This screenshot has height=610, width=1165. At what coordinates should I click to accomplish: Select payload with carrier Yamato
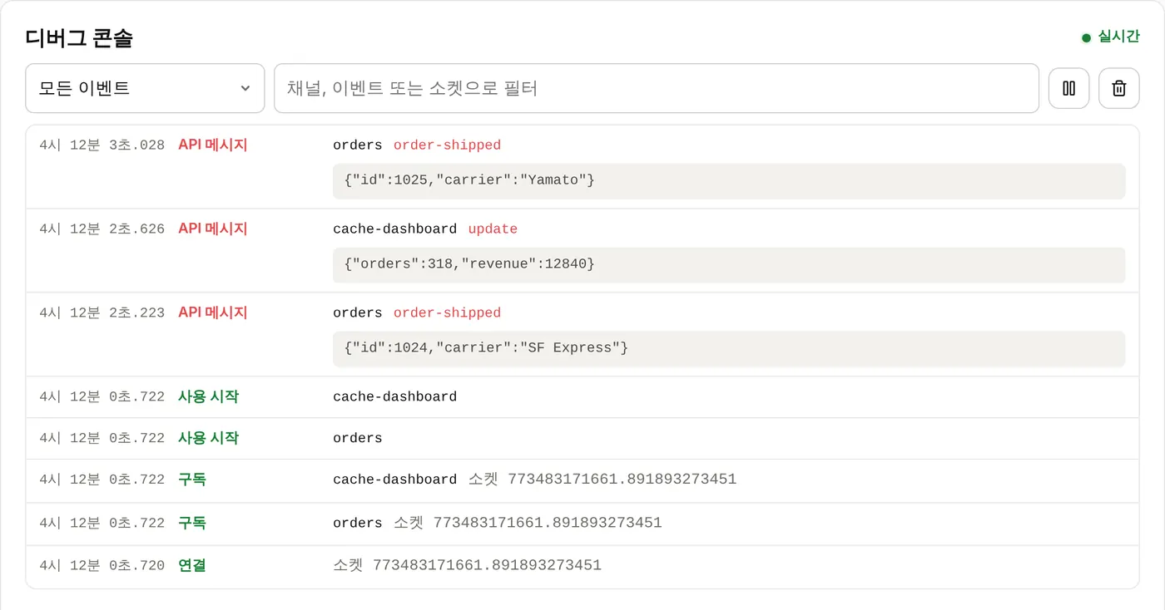click(x=729, y=180)
